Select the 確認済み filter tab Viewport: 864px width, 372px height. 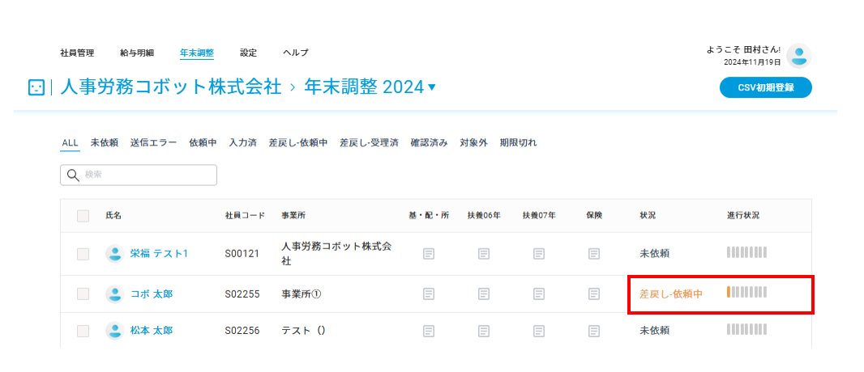[430, 143]
